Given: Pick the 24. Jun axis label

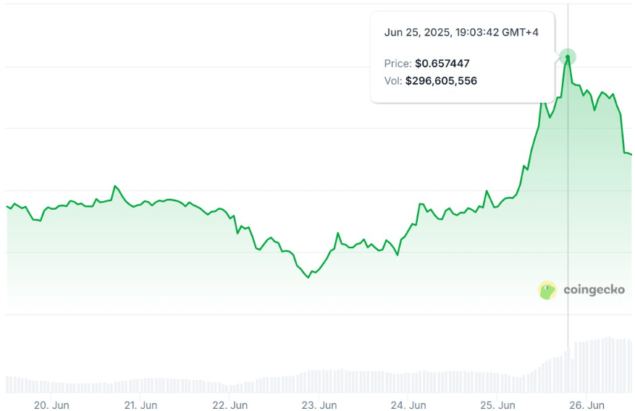Looking at the screenshot, I should [408, 404].
